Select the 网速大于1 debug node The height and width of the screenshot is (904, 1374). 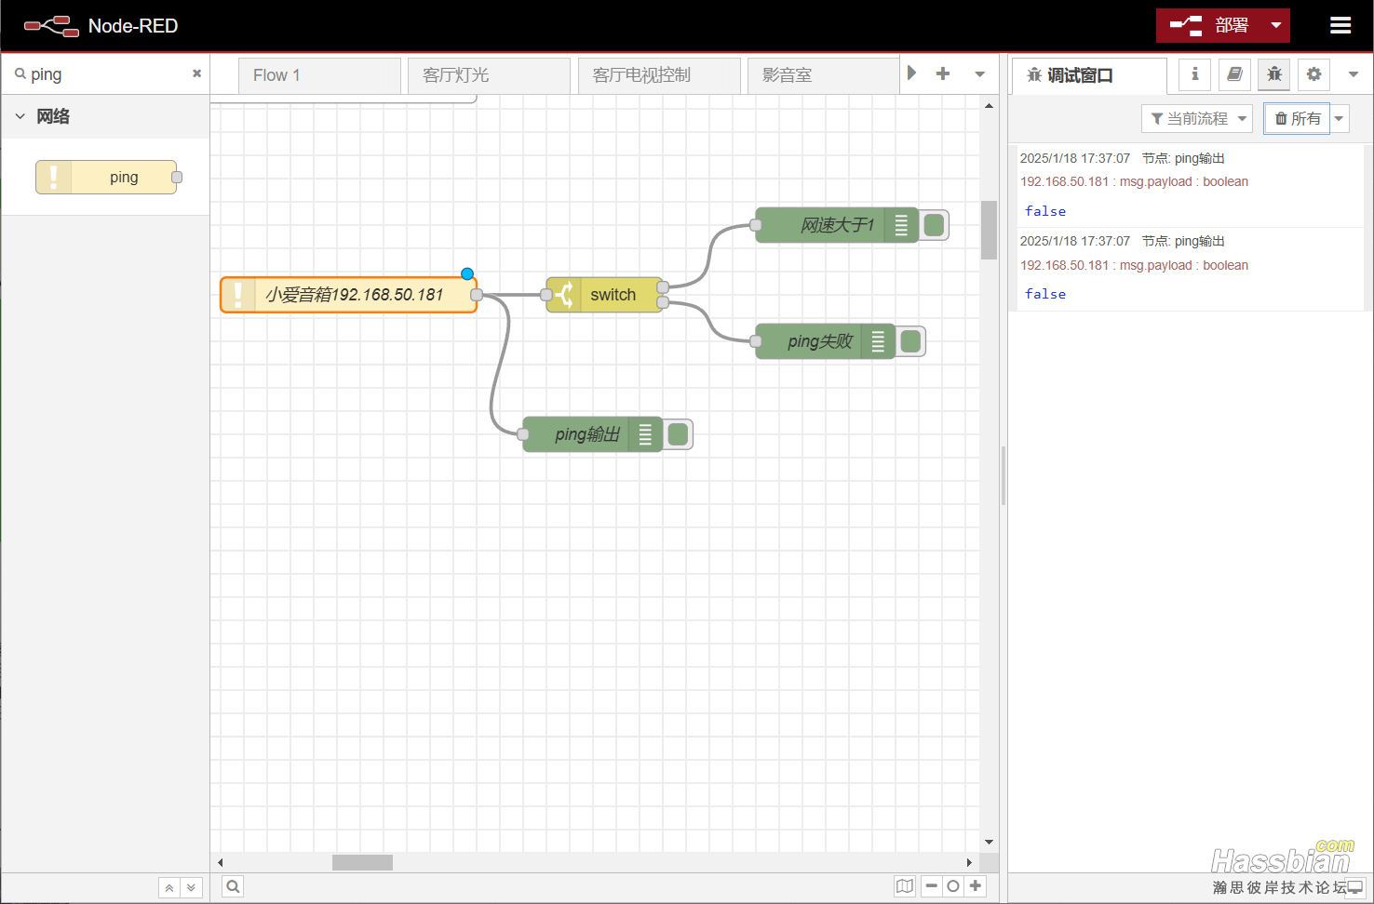(837, 225)
